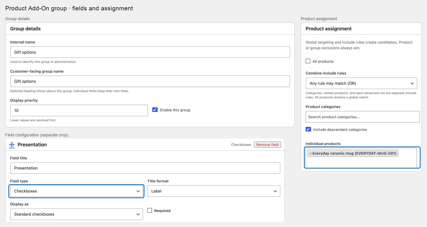Click the 'Field configuration (separate crop)' caption
427x227 pixels.
click(x=37, y=135)
